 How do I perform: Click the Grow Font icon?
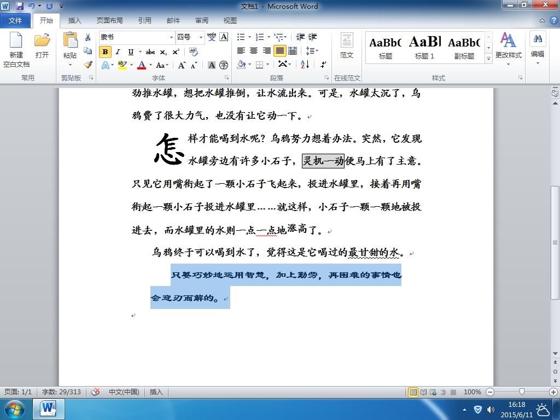click(x=182, y=65)
